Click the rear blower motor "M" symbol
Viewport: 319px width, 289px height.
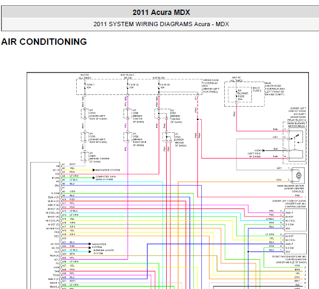(298, 175)
